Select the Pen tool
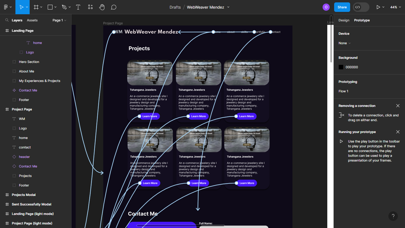Screen dimensions: 405x228 [64, 7]
